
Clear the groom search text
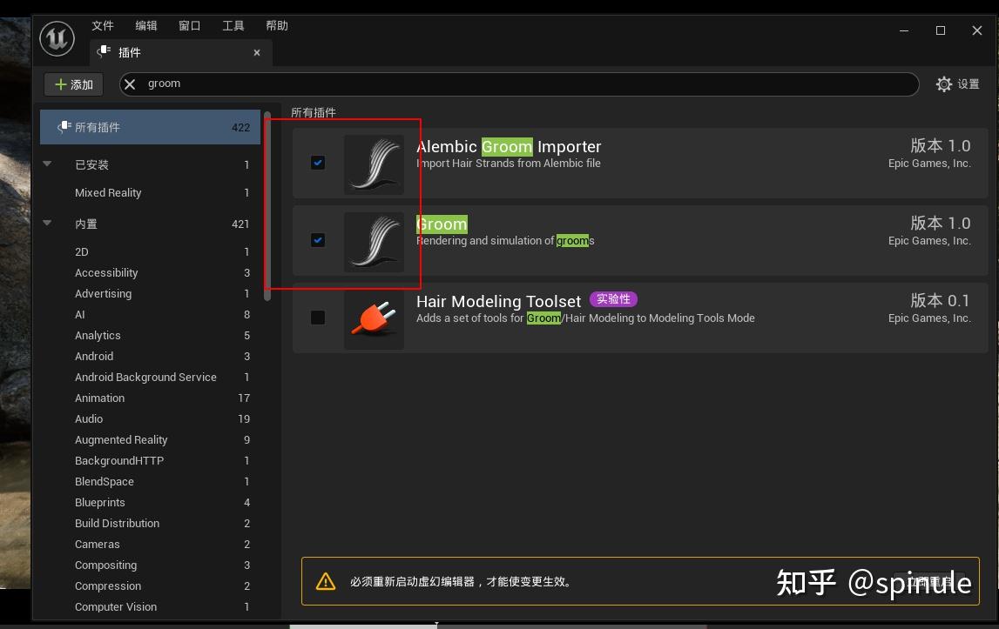click(x=130, y=84)
